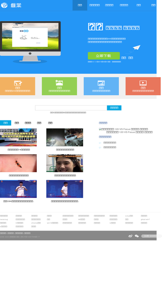The width and height of the screenshot is (162, 289).
Task: Focus the search input field
Action: pyautogui.click(x=71, y=108)
